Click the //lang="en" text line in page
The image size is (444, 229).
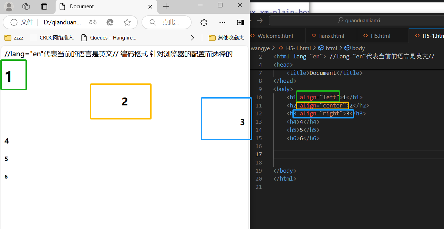(x=119, y=54)
